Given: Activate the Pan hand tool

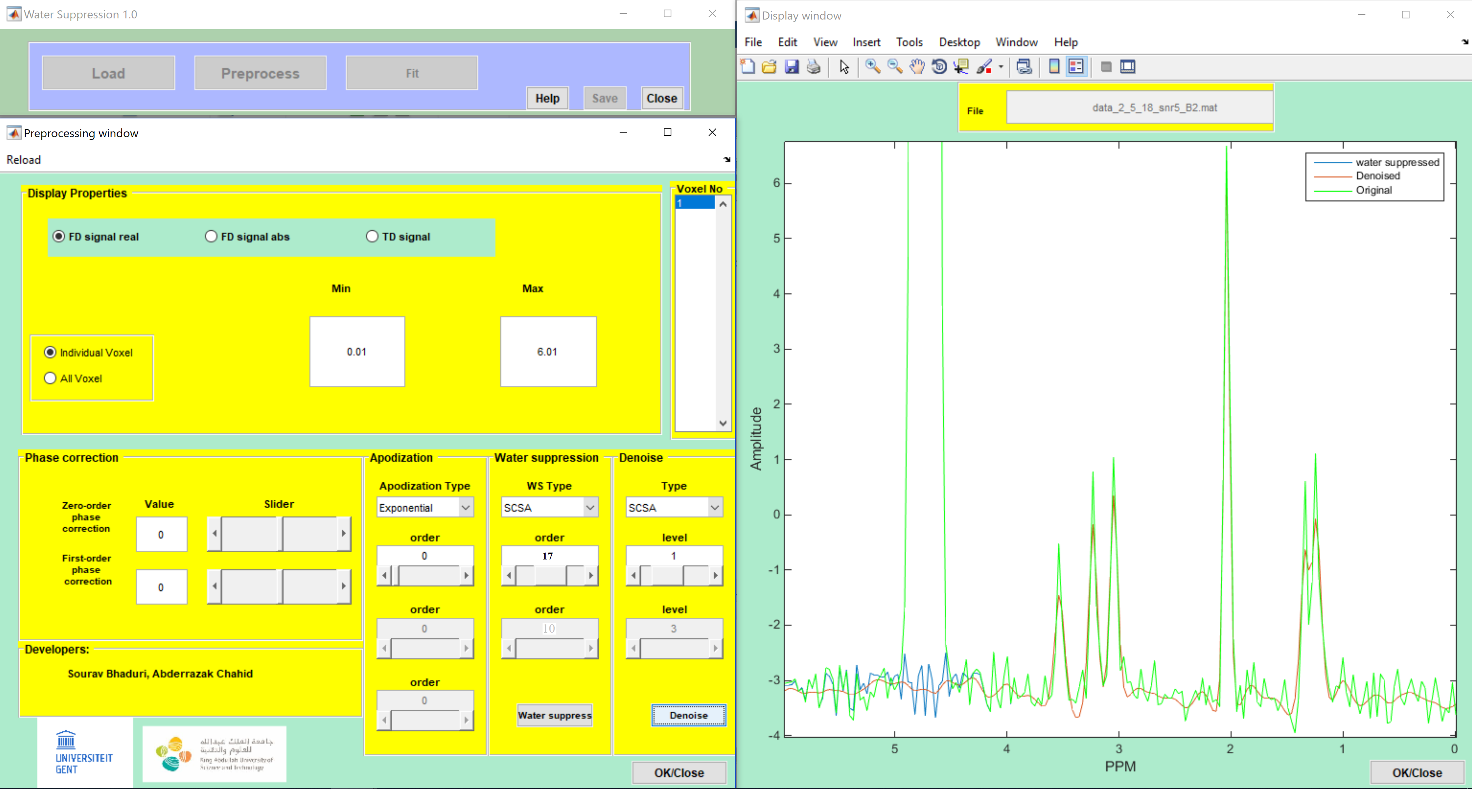Looking at the screenshot, I should click(916, 67).
